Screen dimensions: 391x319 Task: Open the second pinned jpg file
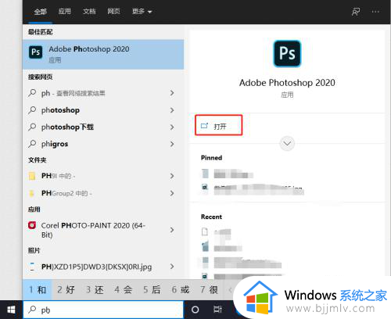click(x=253, y=189)
